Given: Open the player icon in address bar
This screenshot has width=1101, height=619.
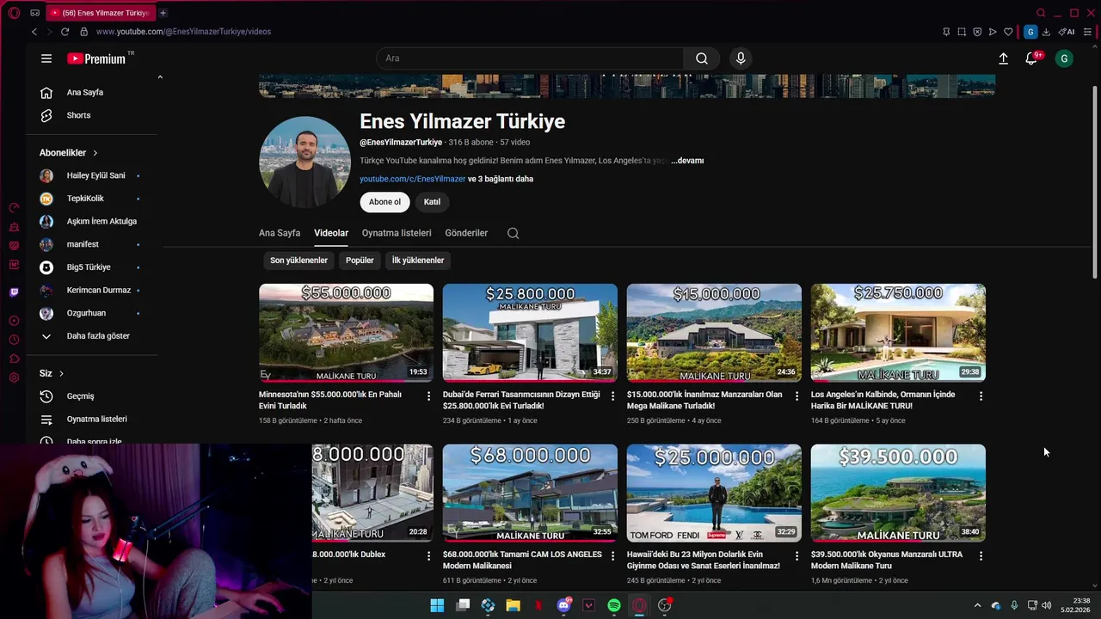Looking at the screenshot, I should tap(993, 32).
